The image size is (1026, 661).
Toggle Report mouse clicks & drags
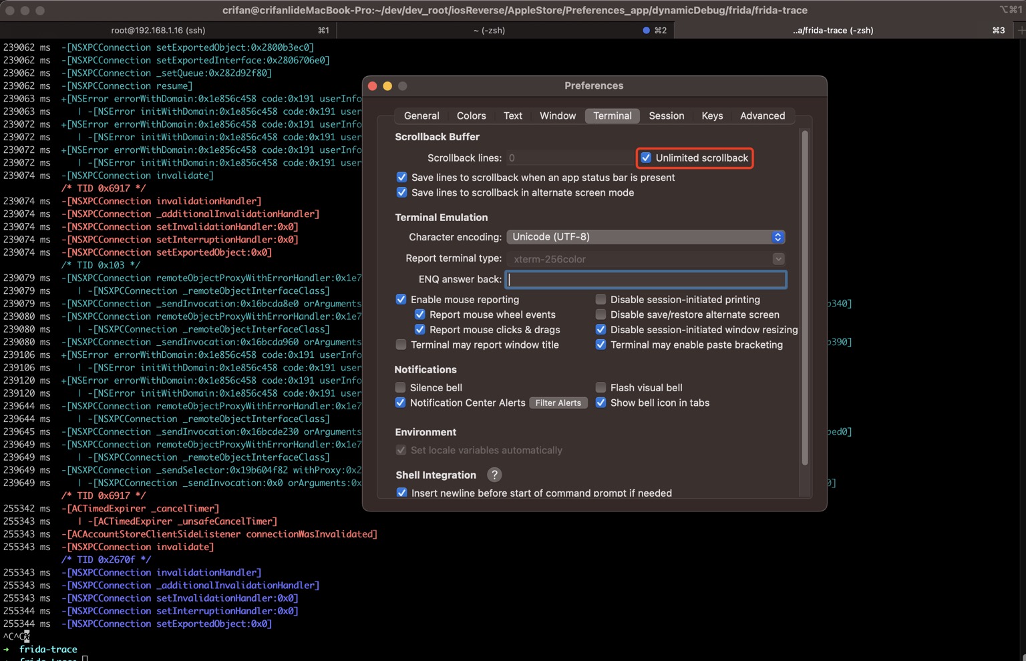coord(419,329)
